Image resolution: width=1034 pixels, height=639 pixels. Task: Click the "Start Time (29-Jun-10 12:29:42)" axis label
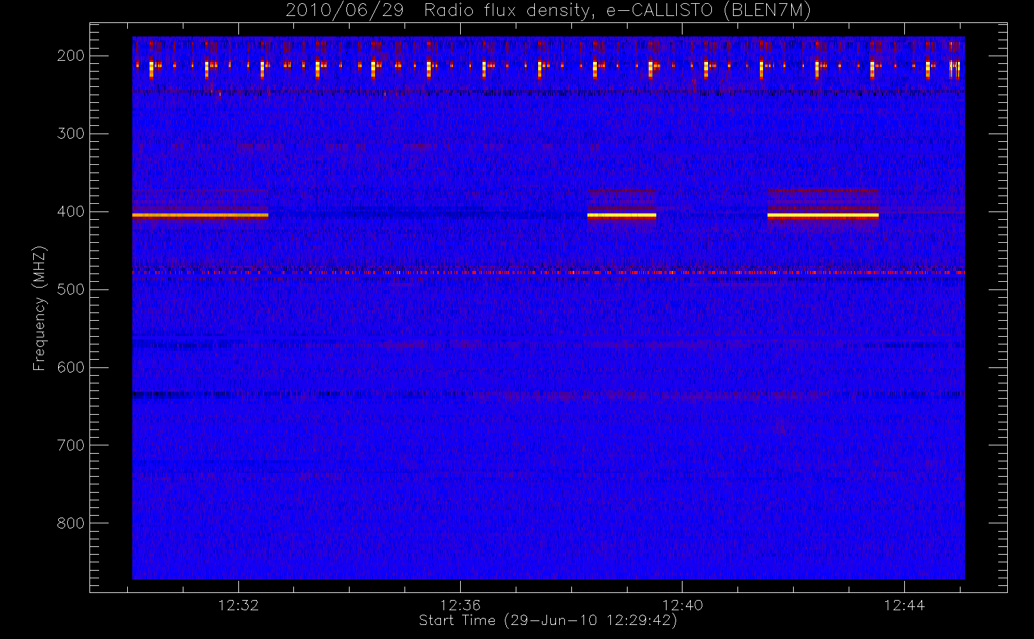548,620
